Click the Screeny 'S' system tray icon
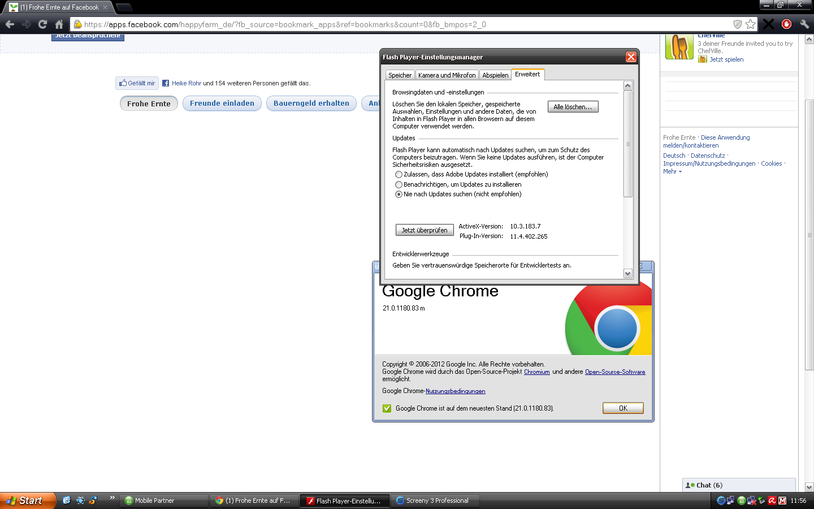The height and width of the screenshot is (509, 814). click(721, 501)
